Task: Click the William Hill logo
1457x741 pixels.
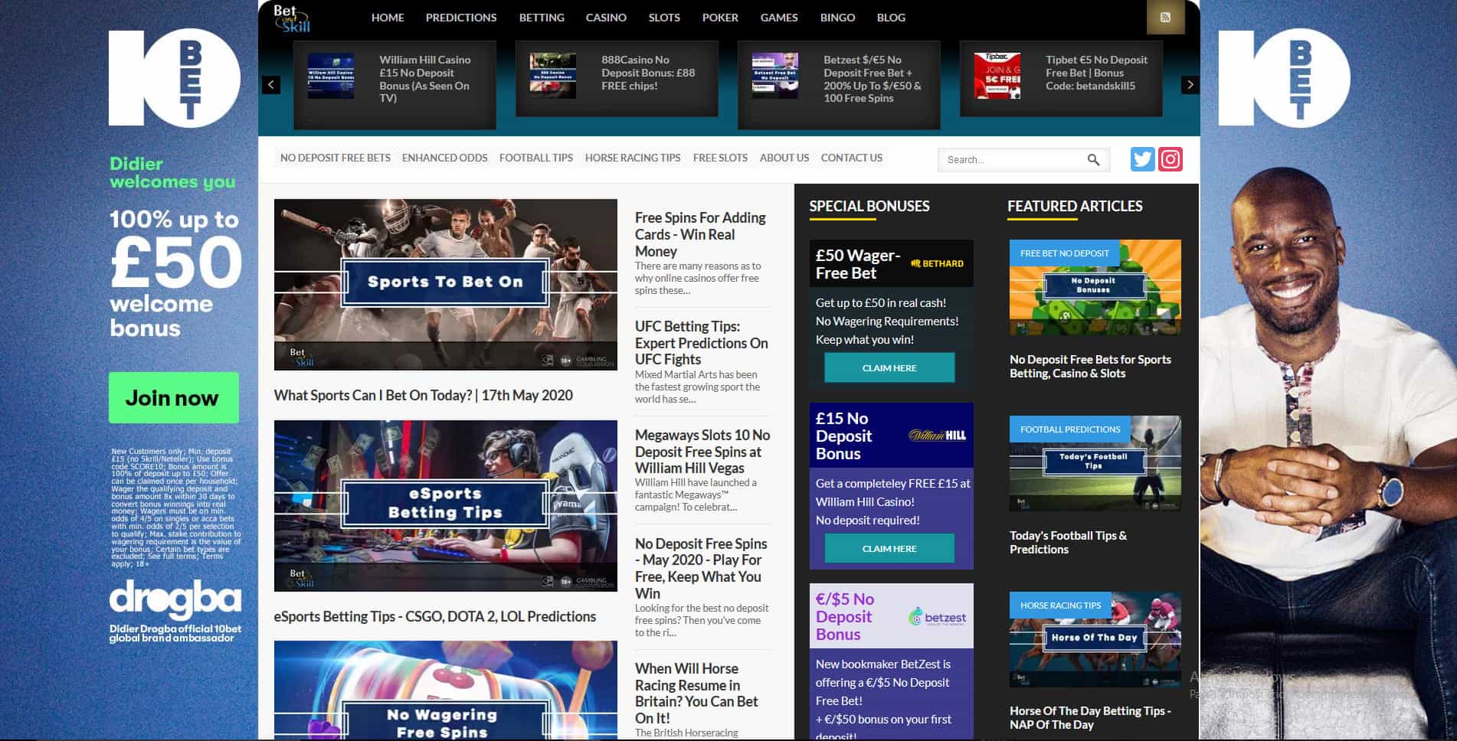Action: click(937, 435)
